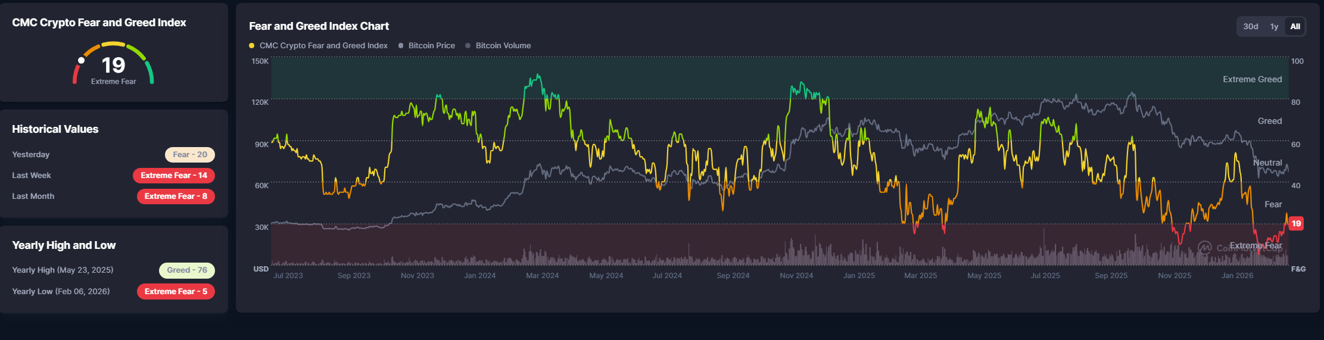Click the large 19 gauge value
1324x340 pixels.
113,65
